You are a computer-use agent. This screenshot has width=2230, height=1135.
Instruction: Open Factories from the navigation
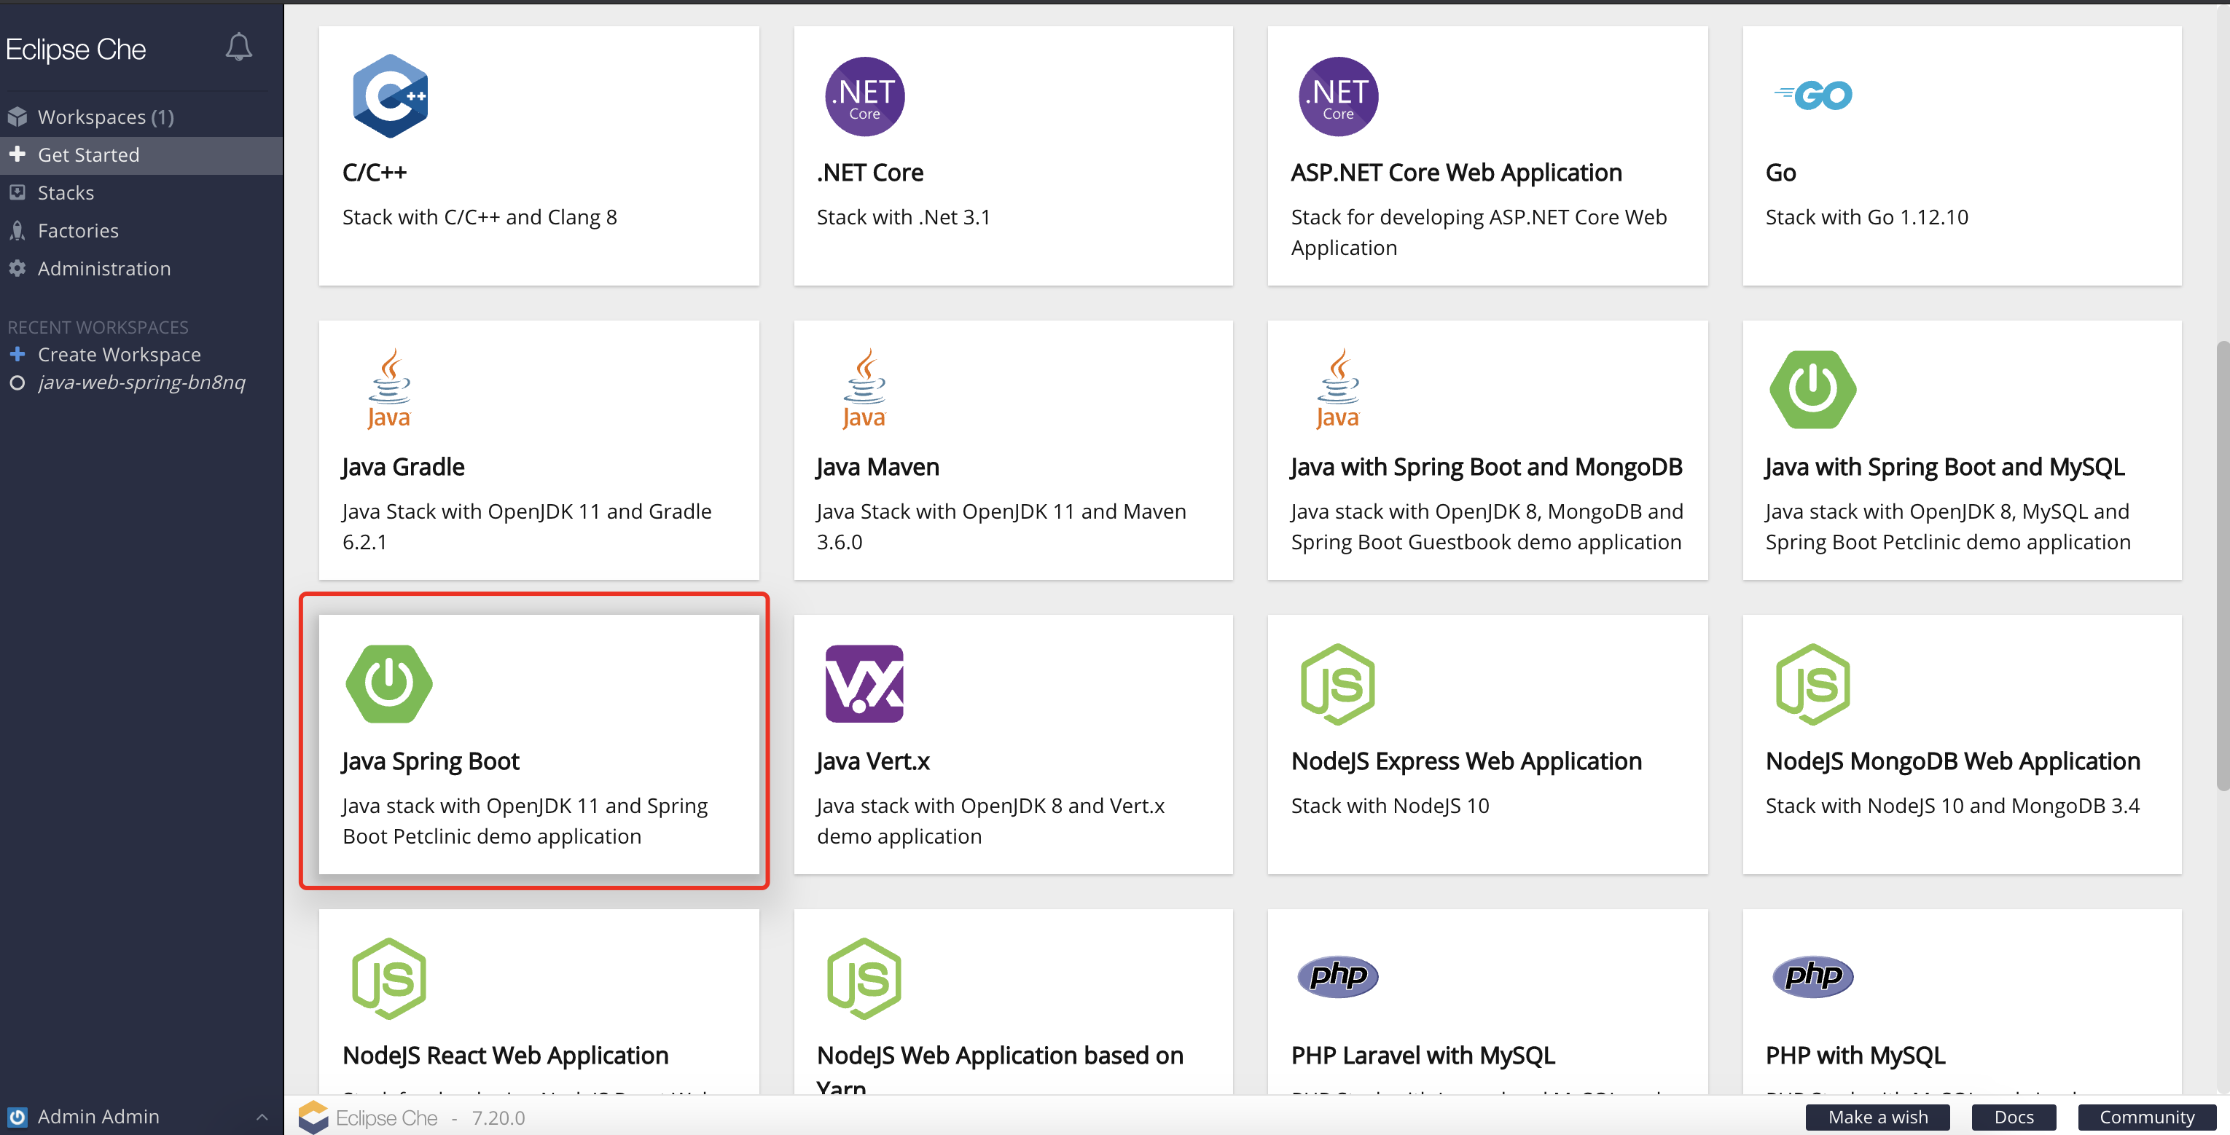78,231
